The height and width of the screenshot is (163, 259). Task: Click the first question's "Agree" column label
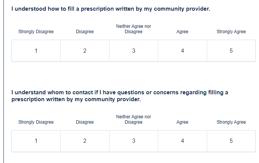(x=182, y=32)
